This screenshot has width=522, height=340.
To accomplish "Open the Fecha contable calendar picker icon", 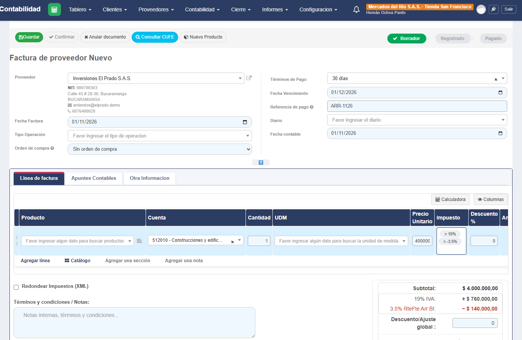I will pyautogui.click(x=500, y=133).
